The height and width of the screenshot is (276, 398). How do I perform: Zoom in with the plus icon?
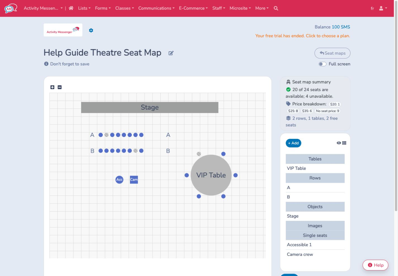[x=52, y=87]
